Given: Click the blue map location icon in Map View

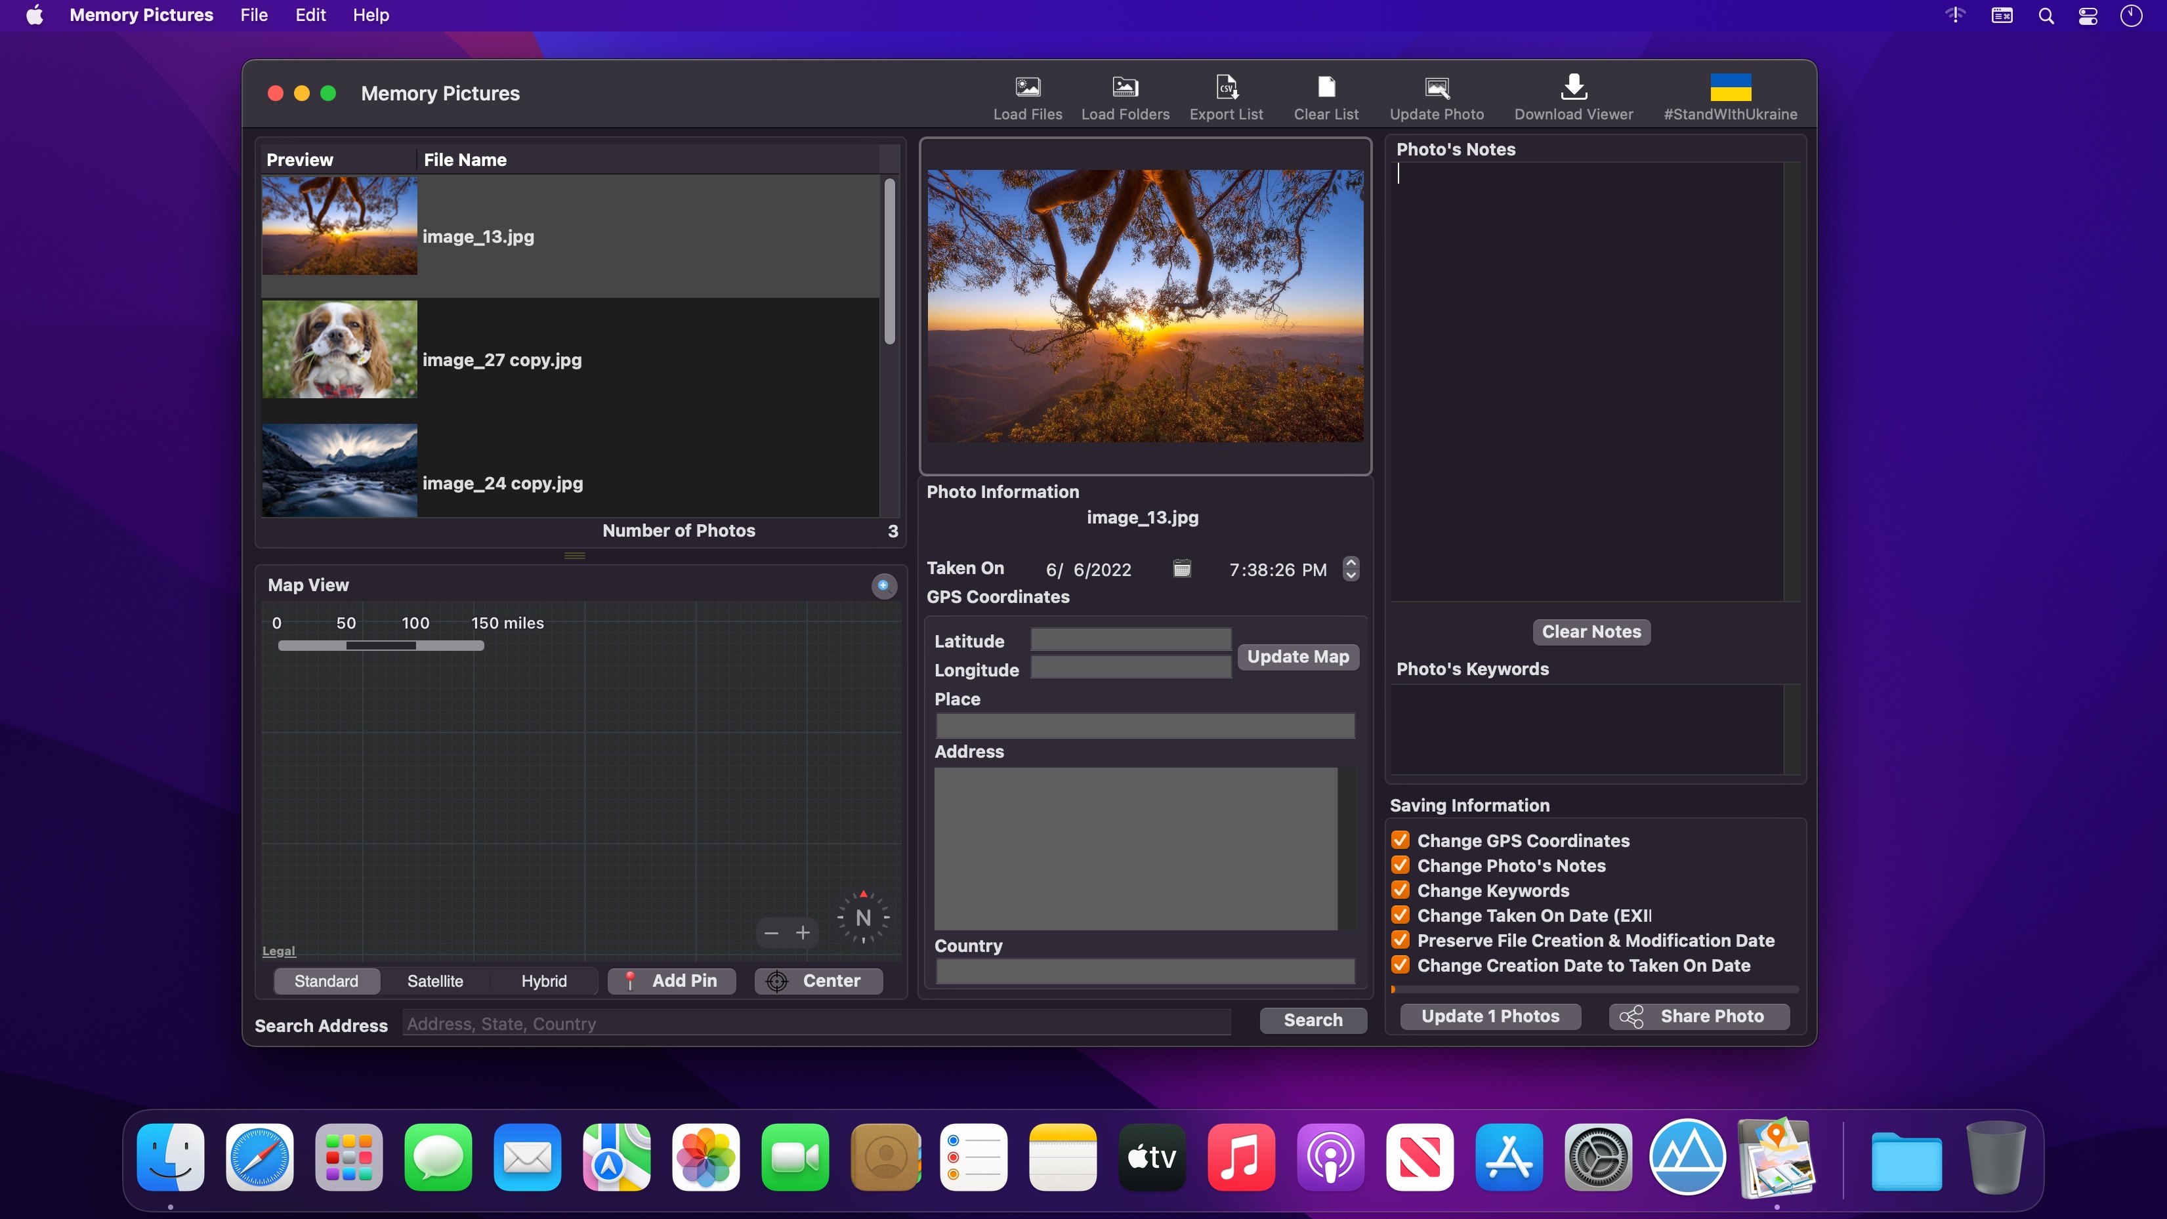Looking at the screenshot, I should point(883,585).
